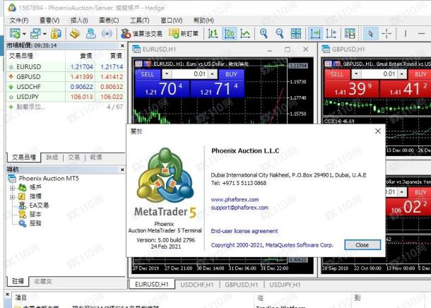Select USDCHF row in Market Watch
This screenshot has width=431, height=308.
click(66, 87)
